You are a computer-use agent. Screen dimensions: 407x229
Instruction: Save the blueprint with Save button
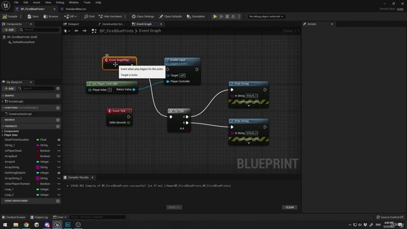click(33, 17)
